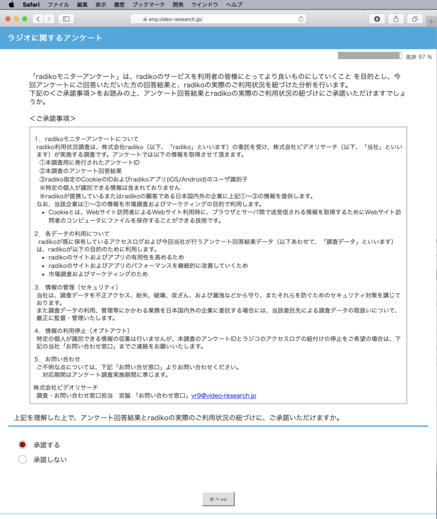This screenshot has height=519, width=437.
Task: Minimize the Safari window
Action: [x=16, y=19]
